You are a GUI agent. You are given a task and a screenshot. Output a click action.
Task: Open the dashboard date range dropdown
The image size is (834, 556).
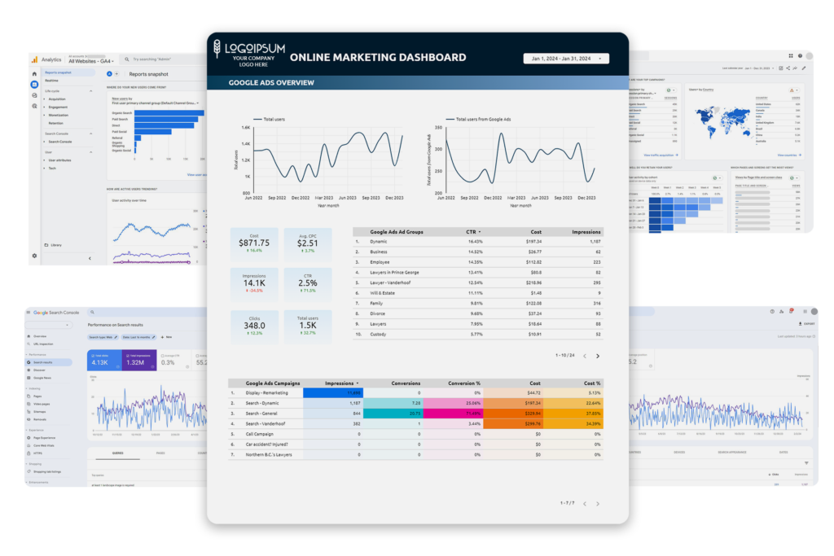coord(565,59)
